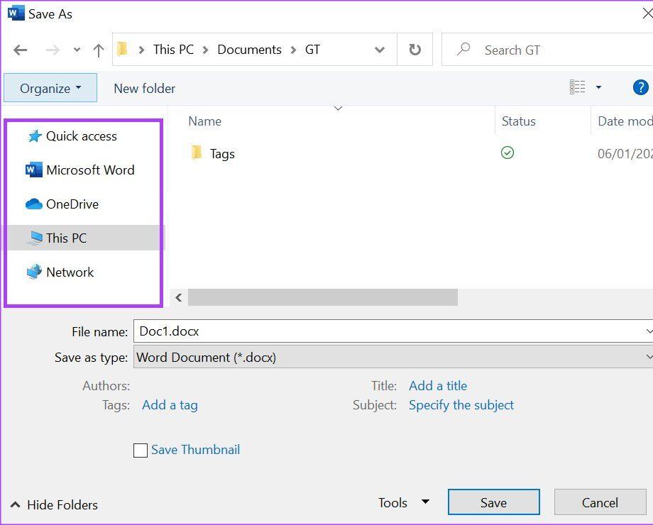Open Help with the question mark icon
The height and width of the screenshot is (525, 653).
coord(640,87)
